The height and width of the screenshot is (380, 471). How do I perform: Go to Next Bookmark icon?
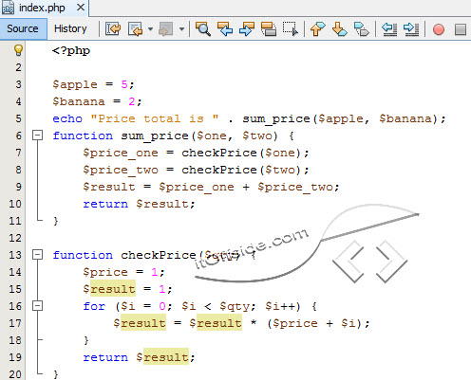coord(340,29)
